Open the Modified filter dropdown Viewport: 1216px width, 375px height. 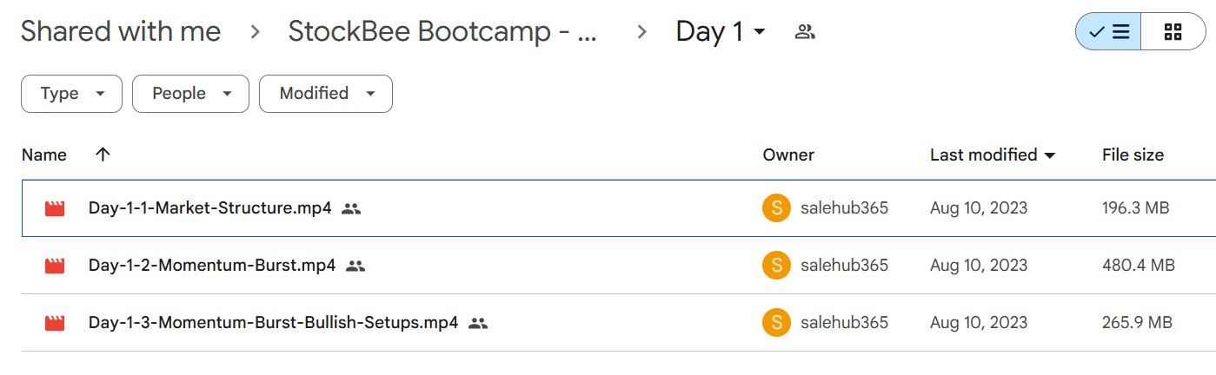(x=326, y=94)
